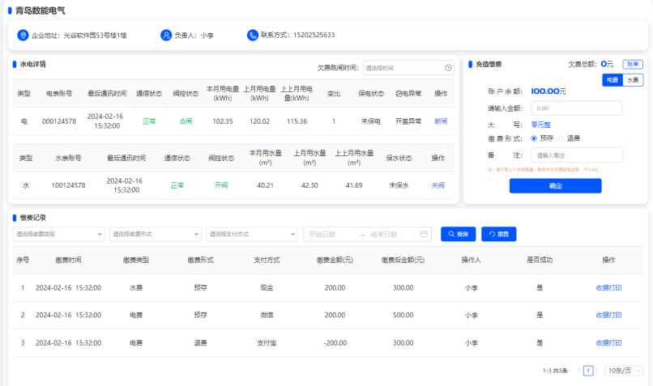Switch to the 电费 electricity tab
Screen dimensions: 653x386
coord(612,79)
